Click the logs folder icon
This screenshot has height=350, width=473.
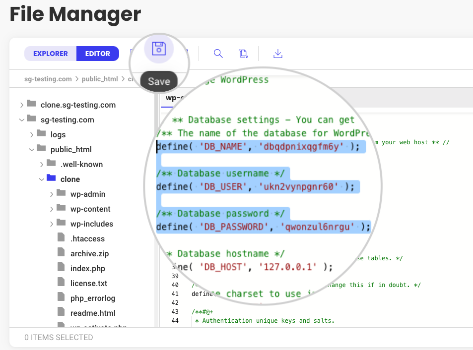click(x=41, y=133)
